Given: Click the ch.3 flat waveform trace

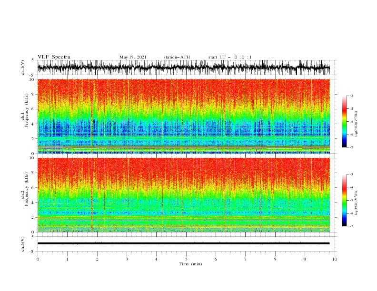Looking at the screenshot, I should (x=183, y=243).
